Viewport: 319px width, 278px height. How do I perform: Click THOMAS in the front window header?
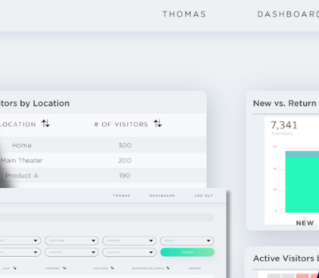point(122,196)
